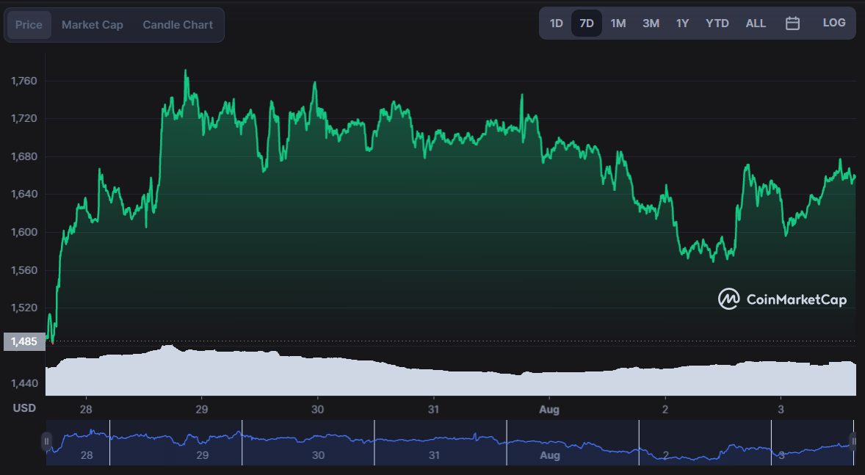865x475 pixels.
Task: Click the 1,720 y-axis label
Action: coord(23,119)
